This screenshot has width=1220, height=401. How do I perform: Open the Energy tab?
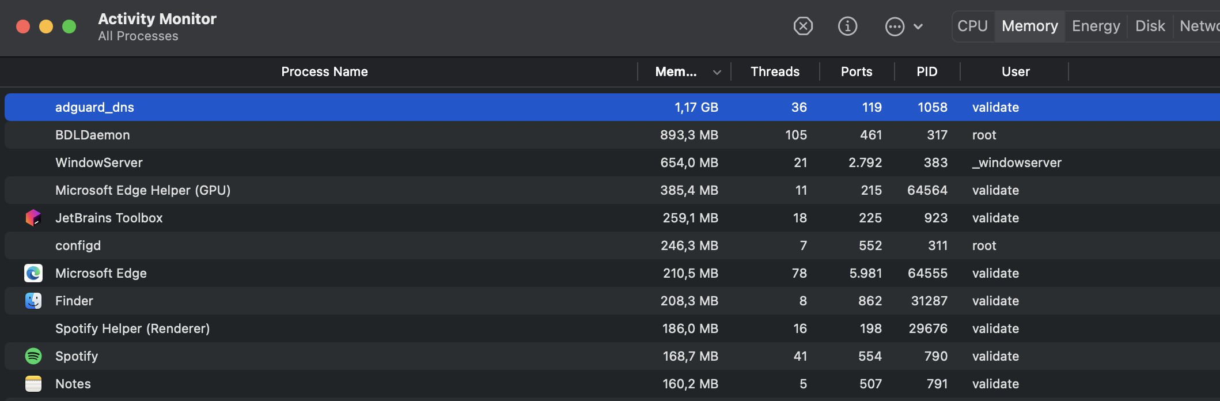coord(1096,26)
